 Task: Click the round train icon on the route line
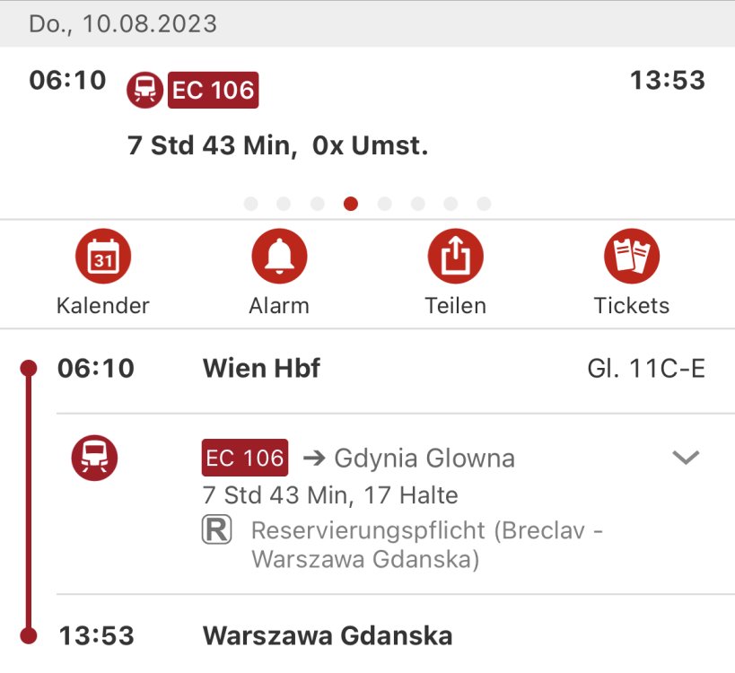(94, 458)
